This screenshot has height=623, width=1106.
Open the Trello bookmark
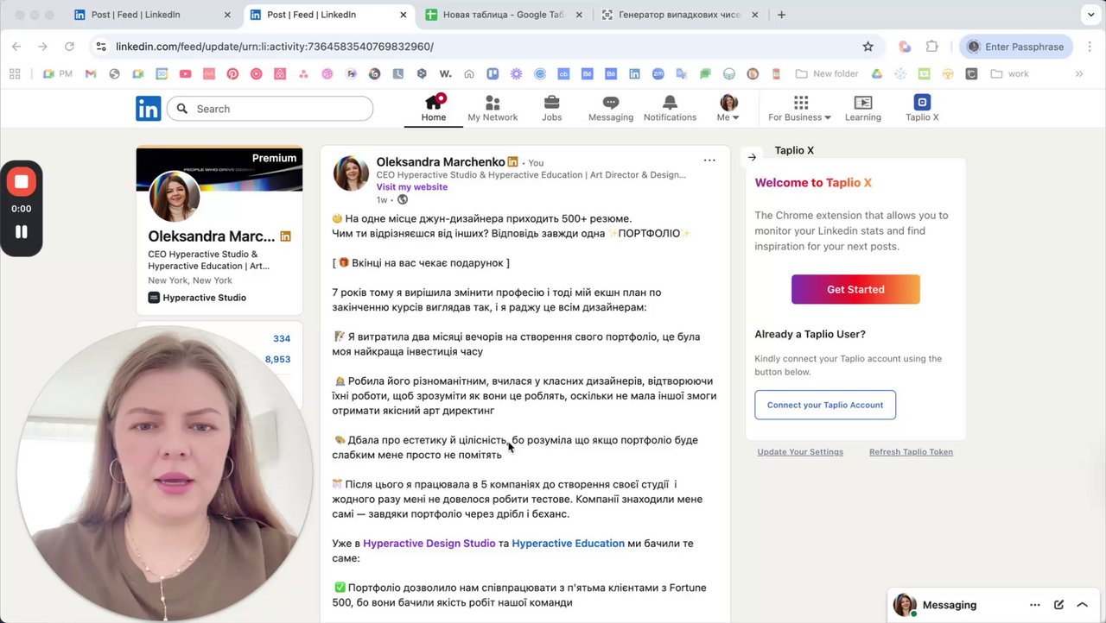click(493, 74)
